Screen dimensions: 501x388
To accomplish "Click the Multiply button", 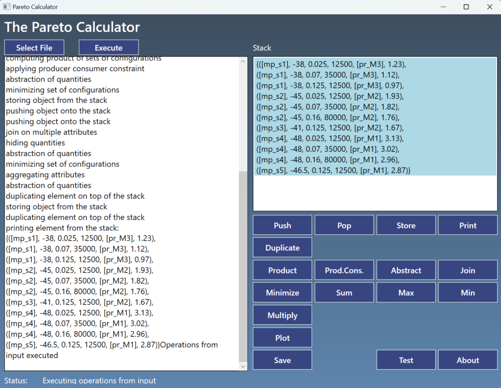I will point(282,315).
